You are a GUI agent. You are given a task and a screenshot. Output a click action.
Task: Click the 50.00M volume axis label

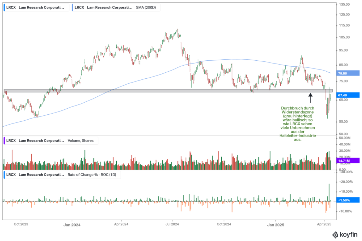click(x=344, y=138)
